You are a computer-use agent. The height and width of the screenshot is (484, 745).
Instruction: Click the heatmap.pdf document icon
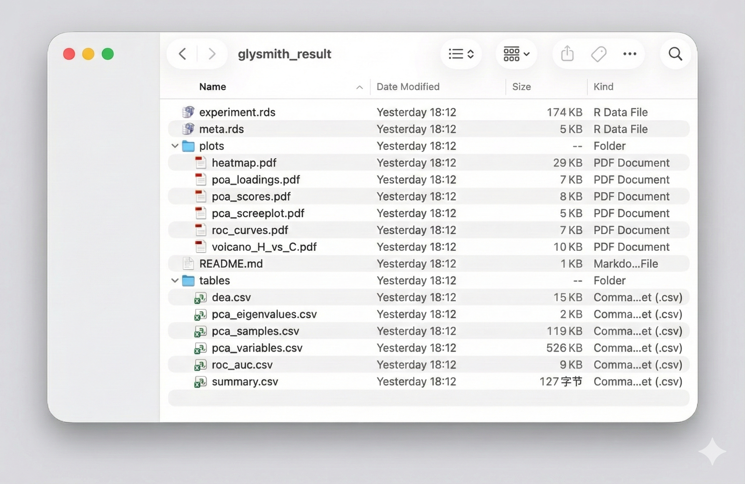click(x=200, y=163)
